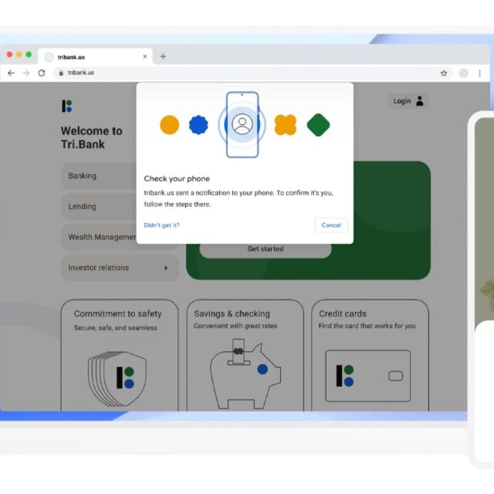The width and height of the screenshot is (494, 494).
Task: Click the Didn't get it? link
Action: point(161,225)
